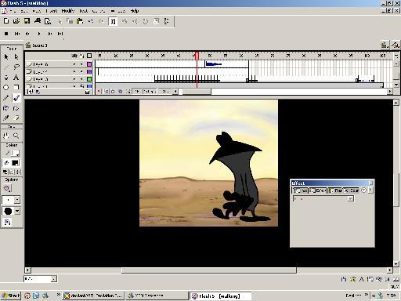Image resolution: width=401 pixels, height=301 pixels.
Task: Click the Stop button on the controller
Action: pos(6,34)
